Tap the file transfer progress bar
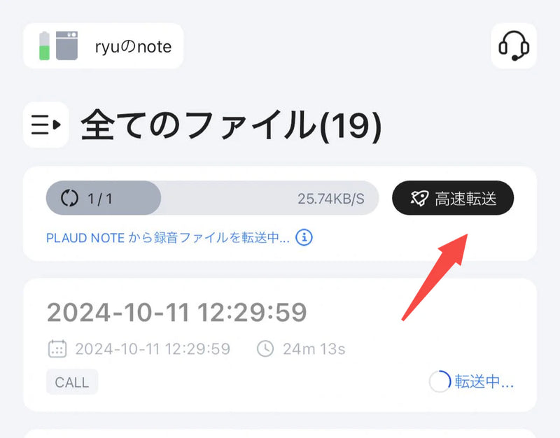The width and height of the screenshot is (560, 438). [x=212, y=198]
